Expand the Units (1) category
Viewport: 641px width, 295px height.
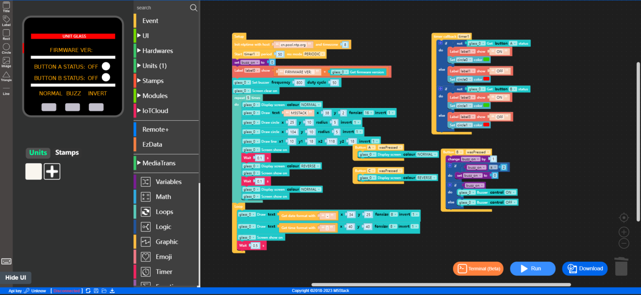pos(154,66)
